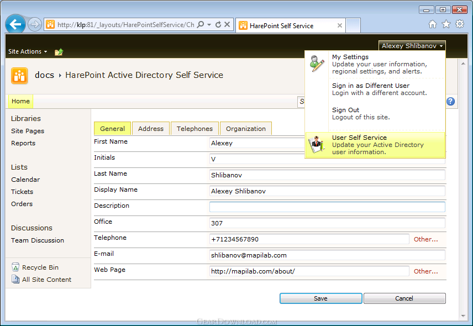Screen dimensions: 473x326
Task: Click into the Telephone number field
Action: pyautogui.click(x=309, y=239)
